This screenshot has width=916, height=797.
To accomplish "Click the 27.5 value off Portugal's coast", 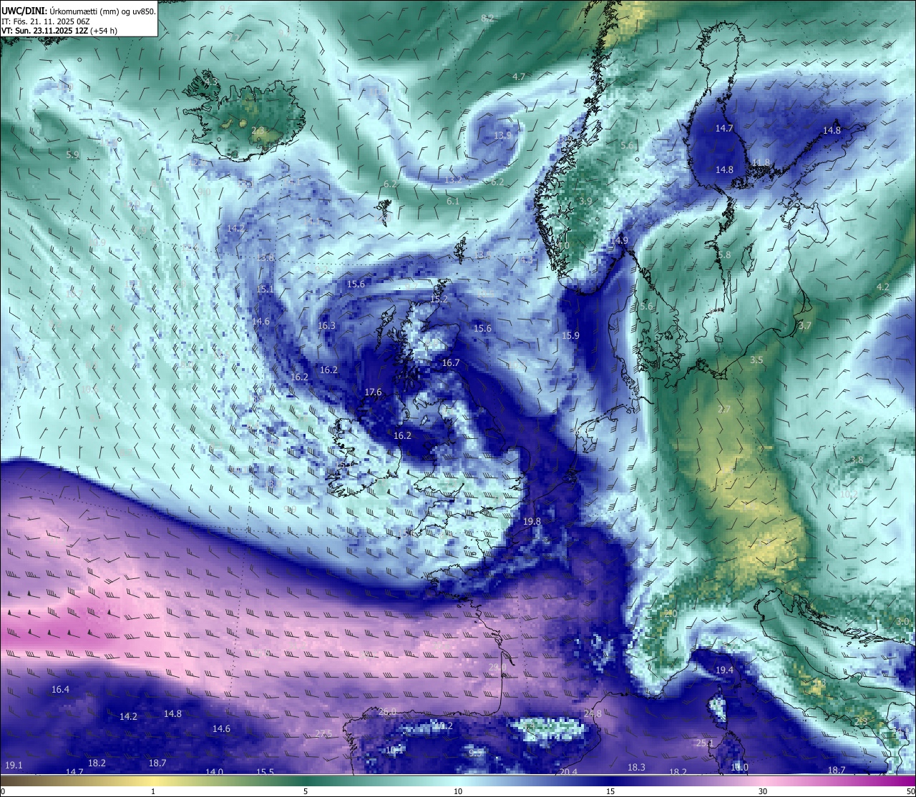I will 323,734.
